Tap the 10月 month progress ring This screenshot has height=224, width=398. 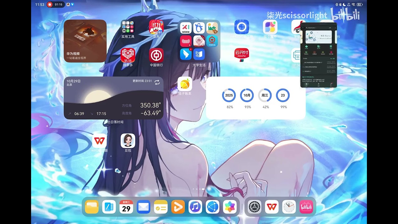click(x=247, y=95)
